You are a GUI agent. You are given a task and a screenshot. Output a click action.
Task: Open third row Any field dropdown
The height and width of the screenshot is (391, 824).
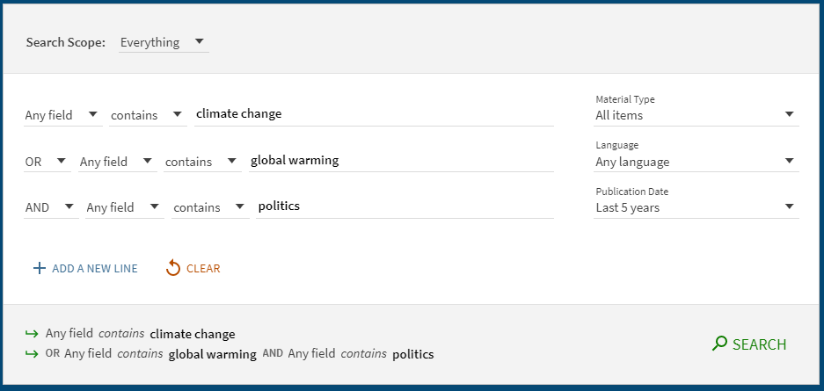click(x=123, y=207)
